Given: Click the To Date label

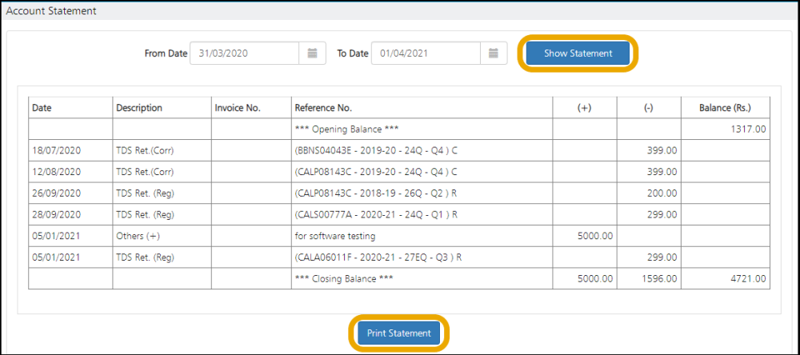Looking at the screenshot, I should 353,53.
